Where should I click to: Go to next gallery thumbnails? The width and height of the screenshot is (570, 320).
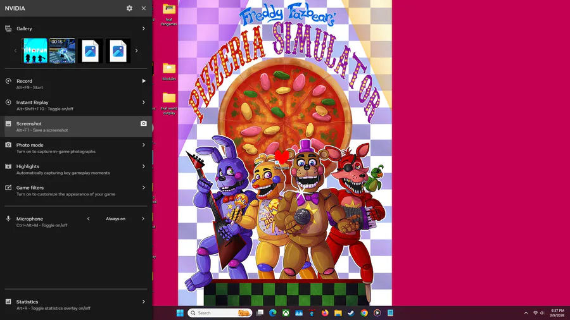point(137,51)
